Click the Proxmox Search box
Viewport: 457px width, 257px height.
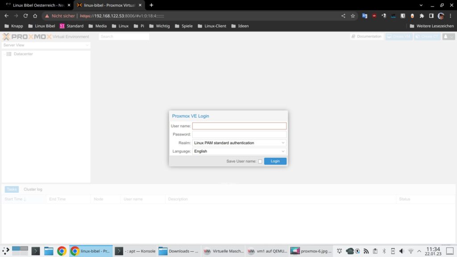point(124,37)
